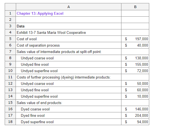
Task: Select the 'Dyed coarse wool' cell
Action: [69, 109]
